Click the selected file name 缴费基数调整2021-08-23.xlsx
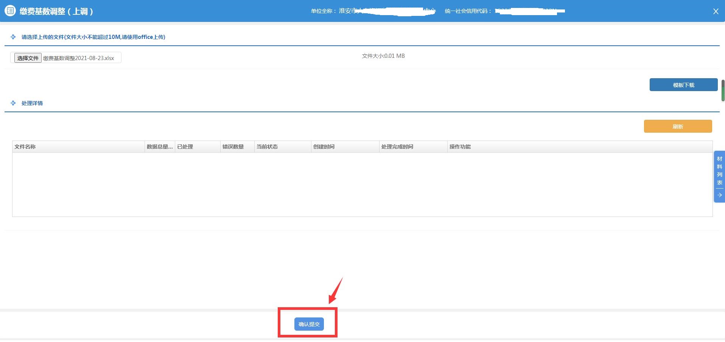This screenshot has height=342, width=725. click(78, 58)
